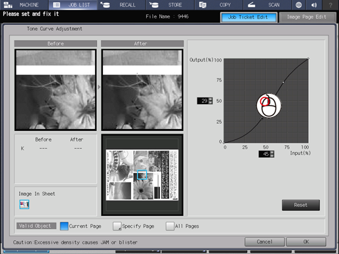Confirm with the OK button

pyautogui.click(x=306, y=242)
